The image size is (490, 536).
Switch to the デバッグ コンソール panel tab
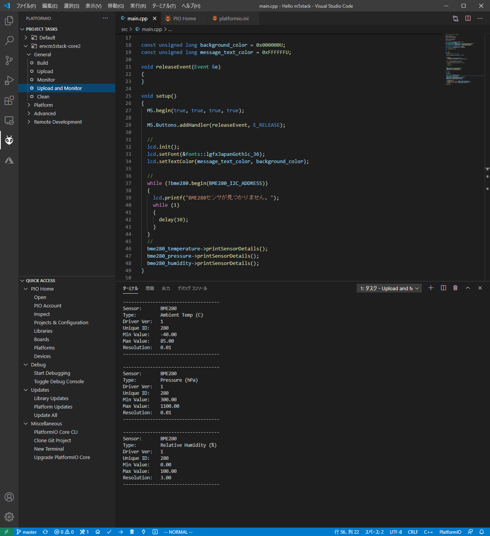[x=193, y=288]
